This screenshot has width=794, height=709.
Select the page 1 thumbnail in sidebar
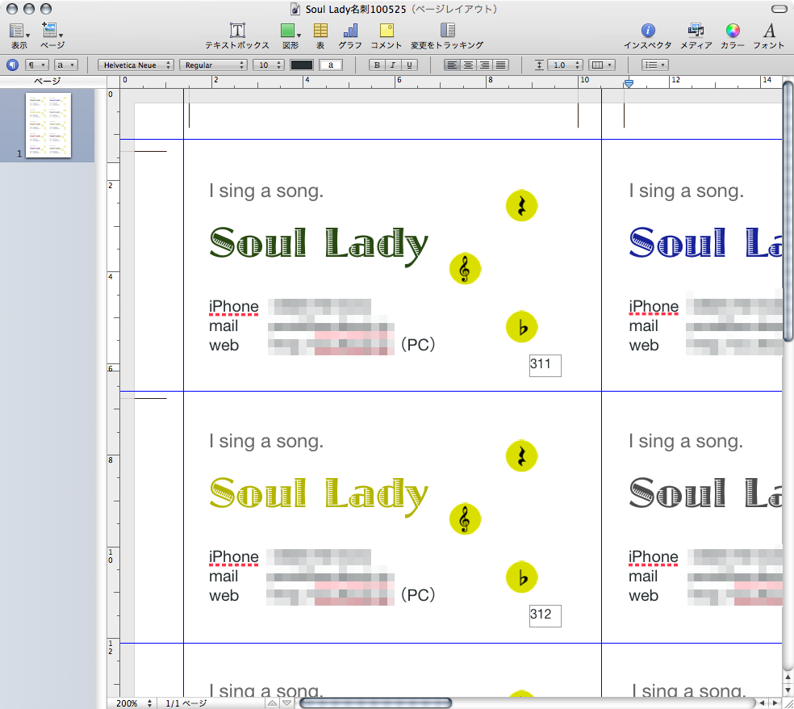pos(48,124)
